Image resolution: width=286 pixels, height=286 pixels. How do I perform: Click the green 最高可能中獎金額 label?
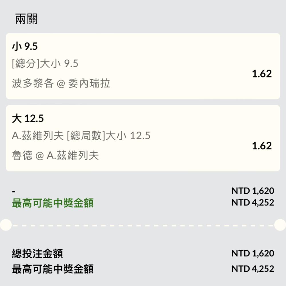53,203
